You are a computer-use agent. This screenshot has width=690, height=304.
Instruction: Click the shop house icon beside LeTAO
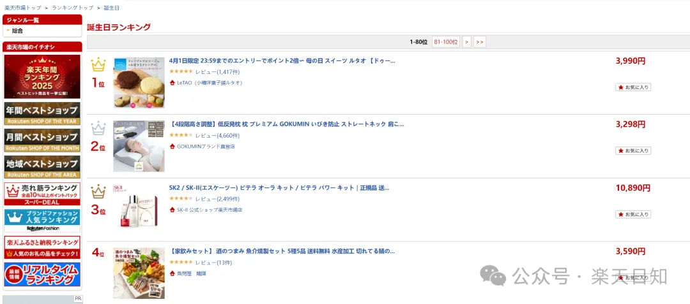172,83
